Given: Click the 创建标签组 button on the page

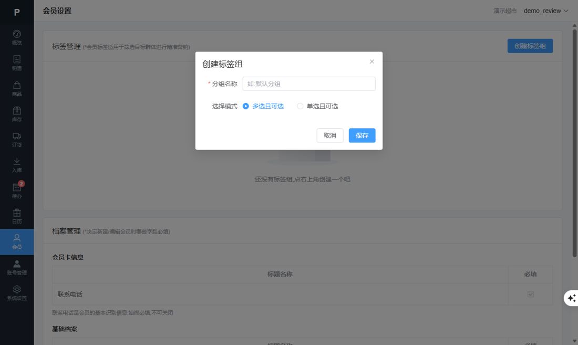Looking at the screenshot, I should (530, 46).
